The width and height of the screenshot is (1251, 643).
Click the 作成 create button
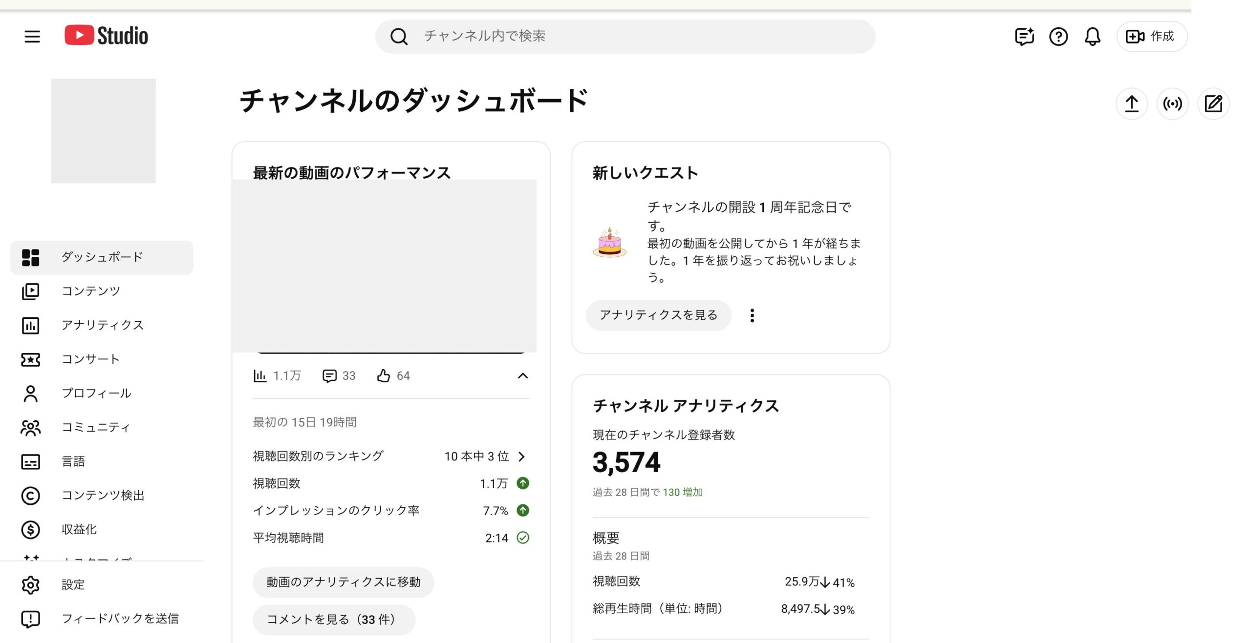click(1152, 36)
